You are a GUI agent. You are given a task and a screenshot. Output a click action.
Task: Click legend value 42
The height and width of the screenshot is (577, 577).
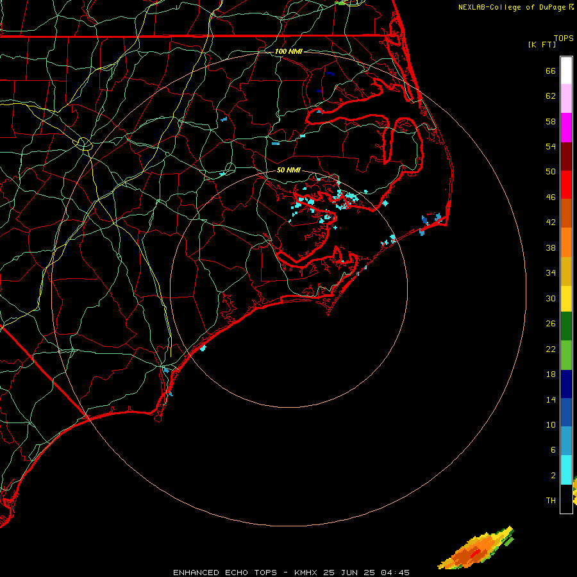pos(551,222)
